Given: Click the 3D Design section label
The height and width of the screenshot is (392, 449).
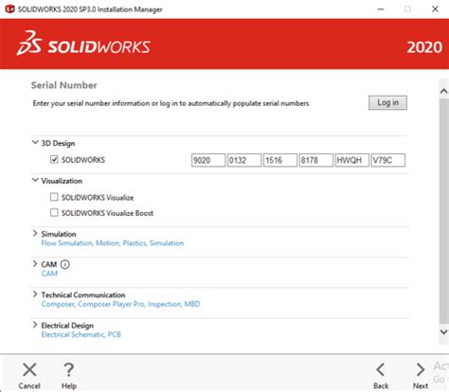Looking at the screenshot, I should click(58, 143).
